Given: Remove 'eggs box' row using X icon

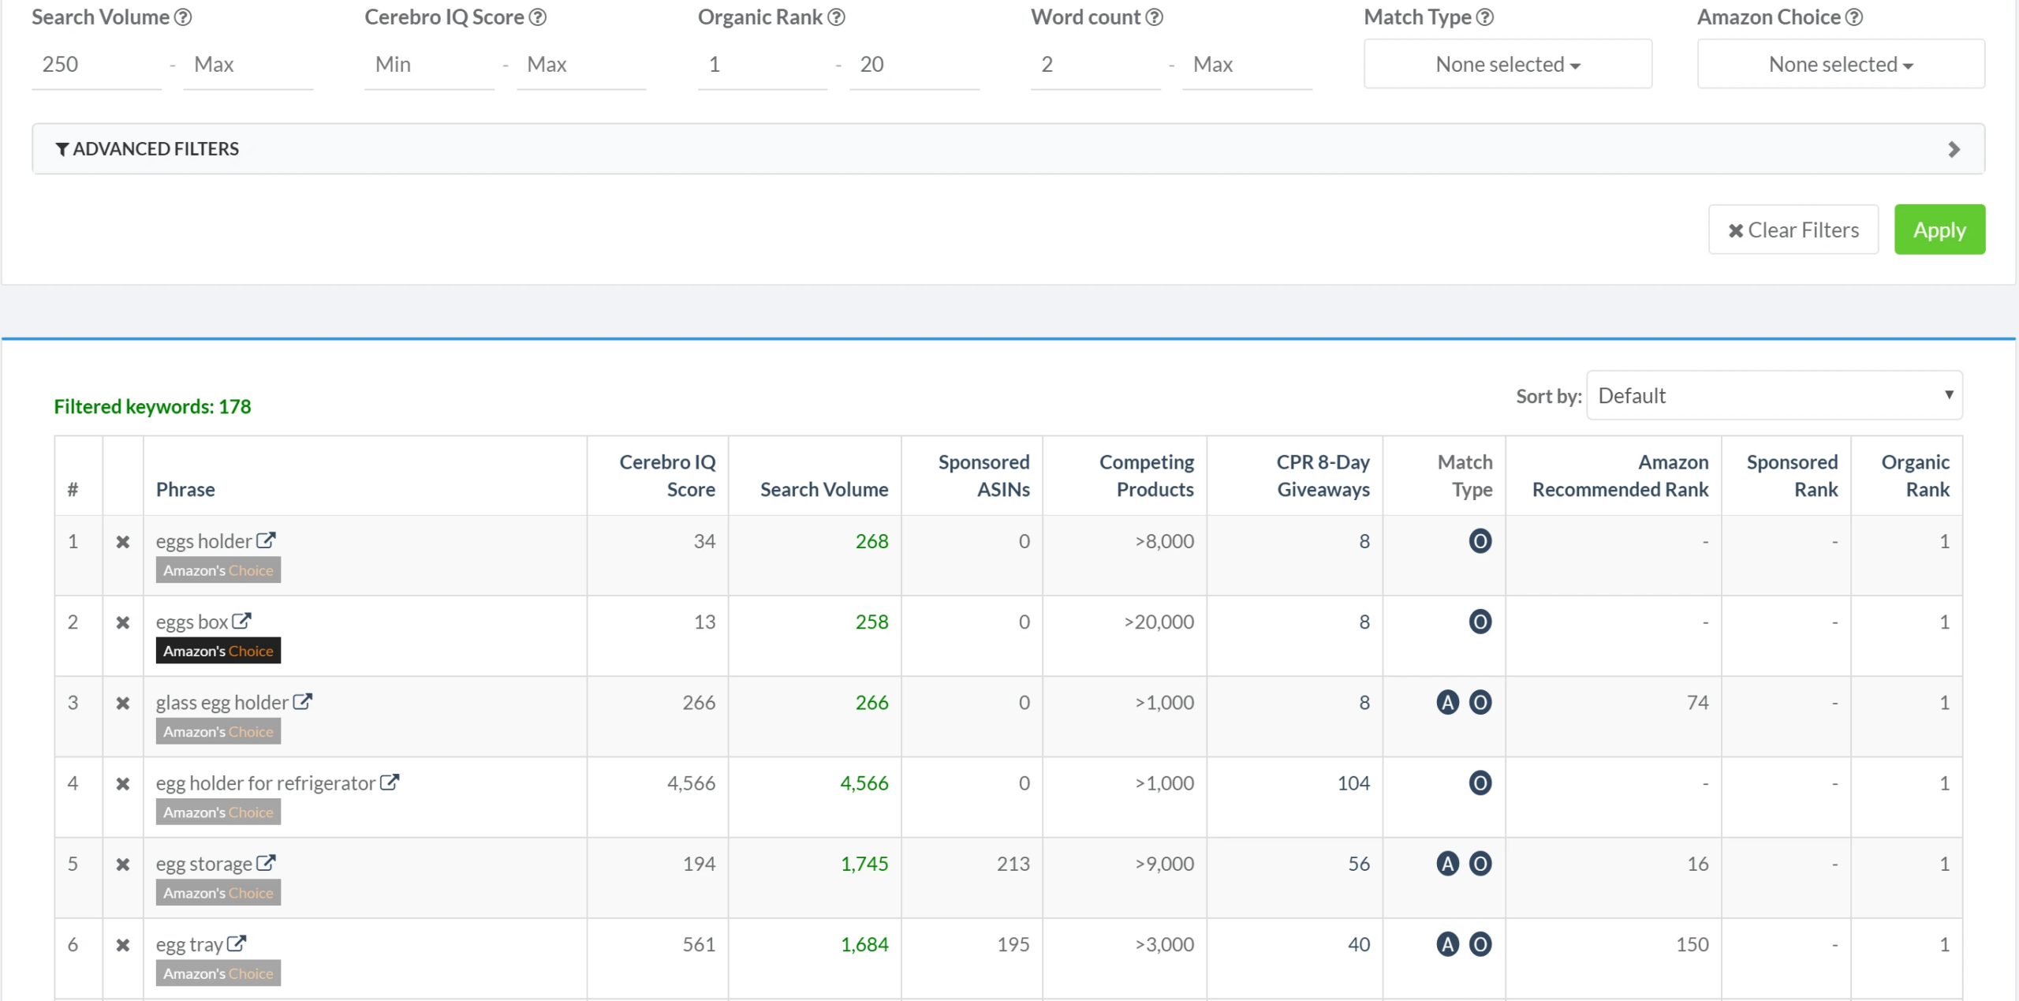Looking at the screenshot, I should (122, 622).
